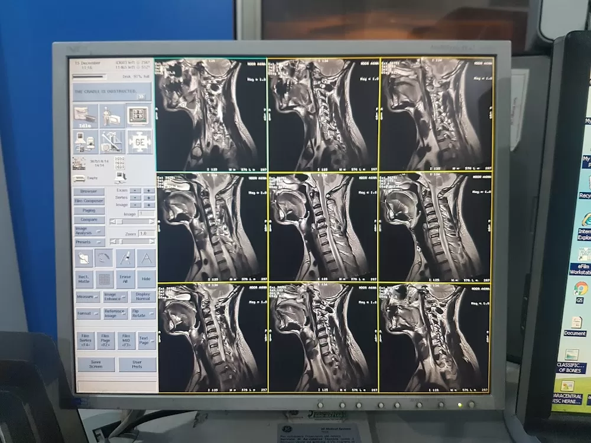This screenshot has height=443, width=591.
Task: Open User Prefs
Action: pos(137,364)
